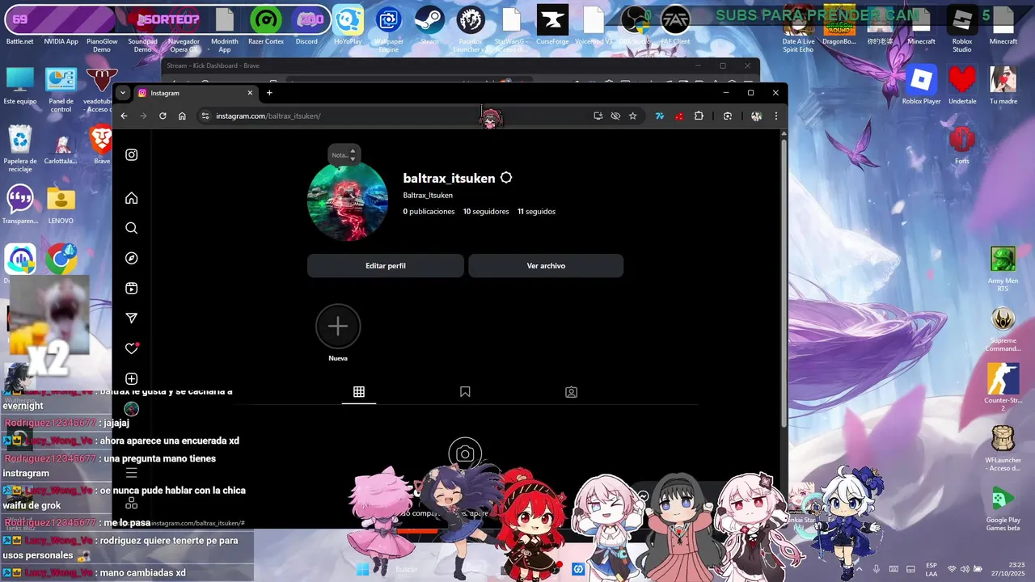
Task: Open the Google Play Games beta shortcut
Action: (1003, 509)
